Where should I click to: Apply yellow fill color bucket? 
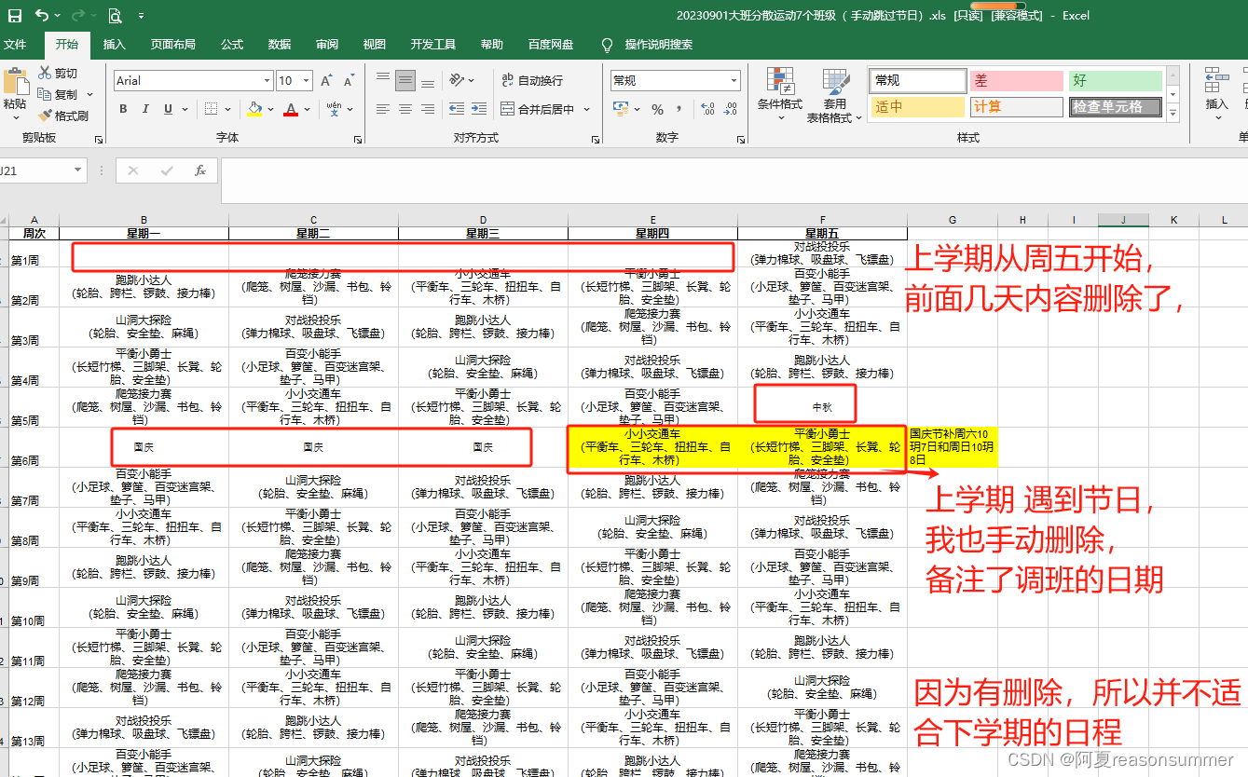pyautogui.click(x=255, y=109)
